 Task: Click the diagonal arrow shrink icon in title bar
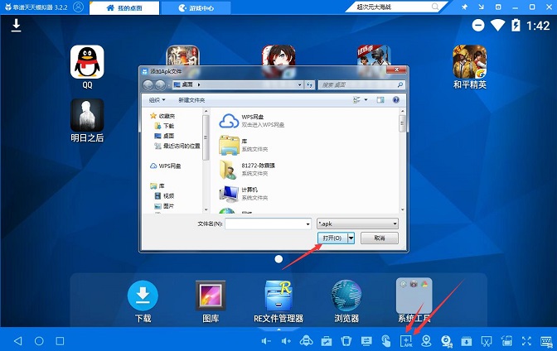pyautogui.click(x=481, y=7)
